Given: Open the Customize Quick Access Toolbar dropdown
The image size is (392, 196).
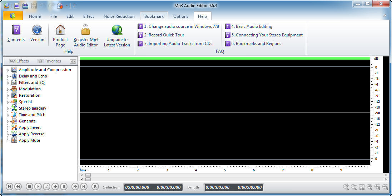Looking at the screenshot, I should (74, 6).
